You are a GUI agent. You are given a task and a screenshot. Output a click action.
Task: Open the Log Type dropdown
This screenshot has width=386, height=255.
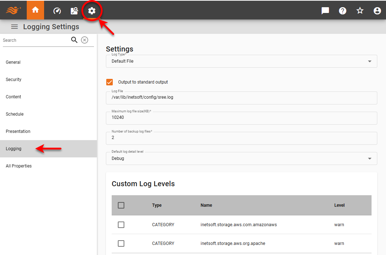coord(369,61)
